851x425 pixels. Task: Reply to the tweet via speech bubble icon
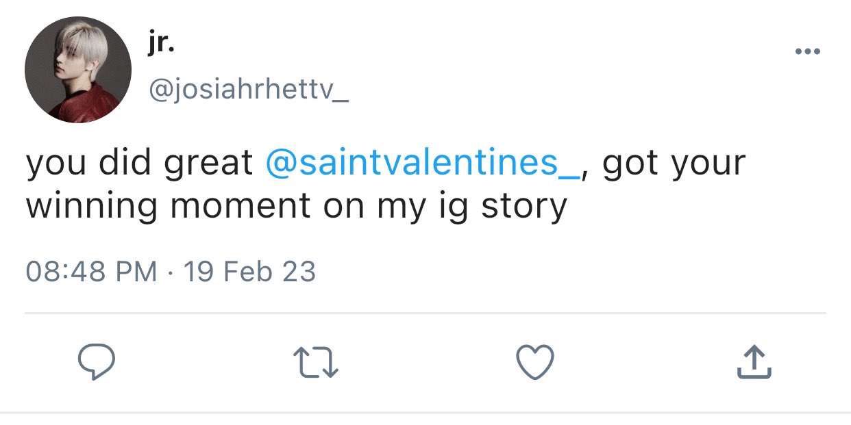[95, 362]
